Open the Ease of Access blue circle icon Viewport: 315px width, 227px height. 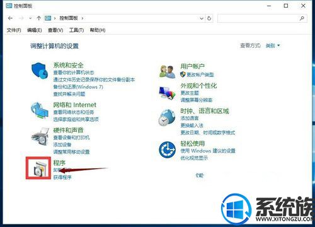click(167, 149)
